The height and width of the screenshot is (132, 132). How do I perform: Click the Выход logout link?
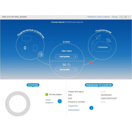click(x=115, y=17)
